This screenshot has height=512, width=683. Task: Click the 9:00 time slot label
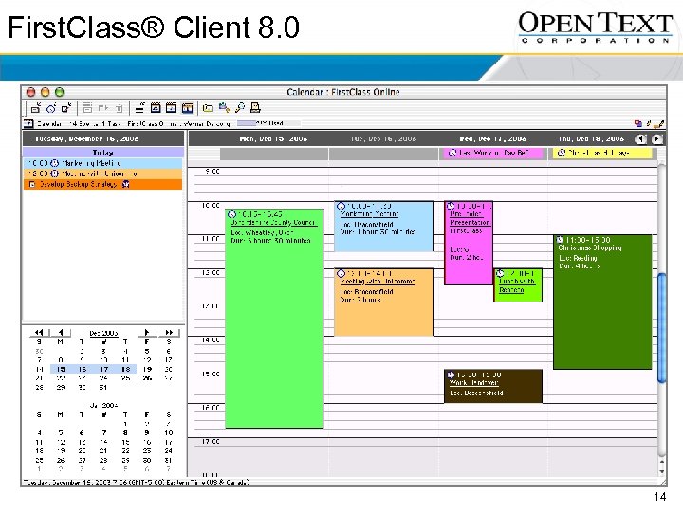point(212,171)
